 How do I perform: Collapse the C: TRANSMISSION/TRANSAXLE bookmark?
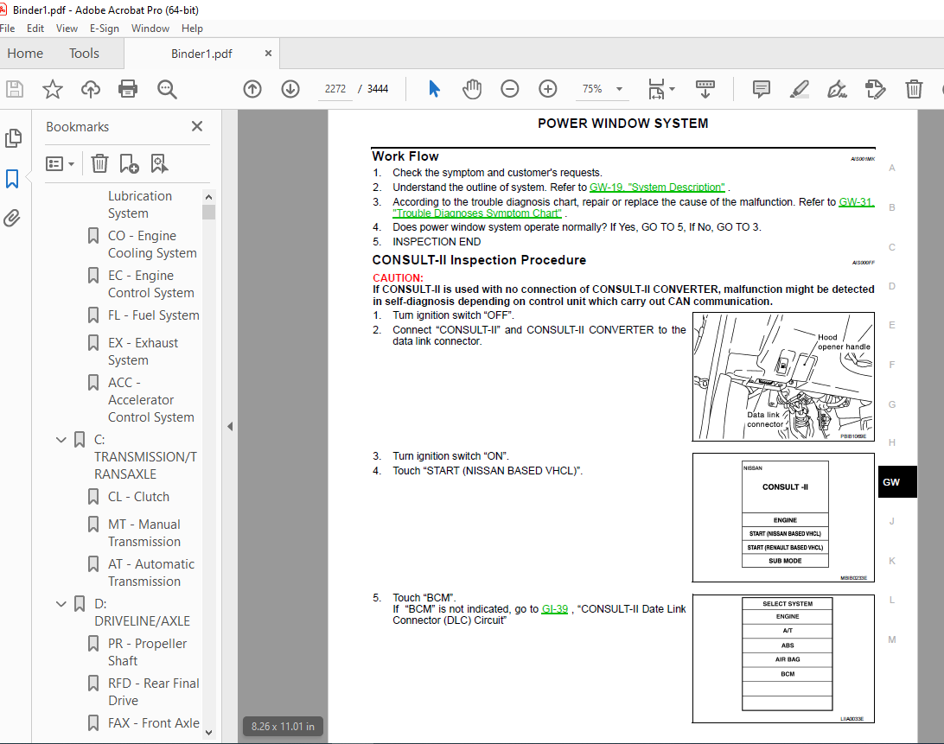[61, 440]
